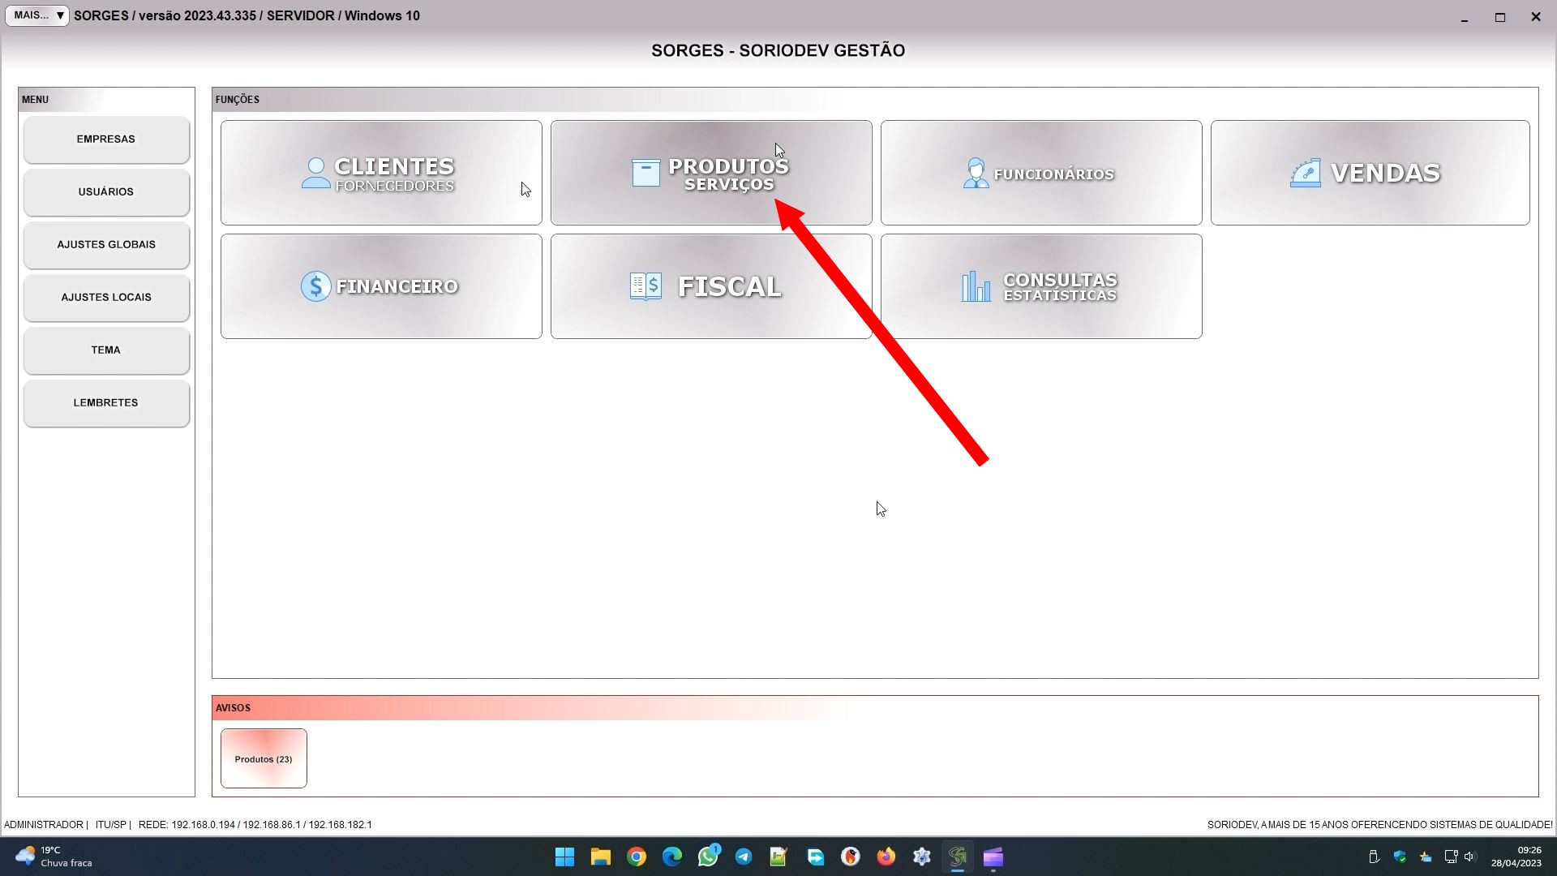Image resolution: width=1557 pixels, height=876 pixels.
Task: Open the Usuários menu
Action: click(x=106, y=192)
